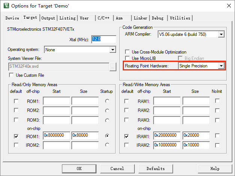The width and height of the screenshot is (235, 176).
Task: Switch to the Linker tab
Action: tap(141, 18)
